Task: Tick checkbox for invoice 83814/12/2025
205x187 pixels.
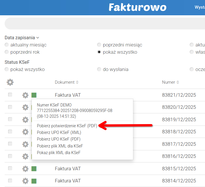Action: tap(10, 181)
